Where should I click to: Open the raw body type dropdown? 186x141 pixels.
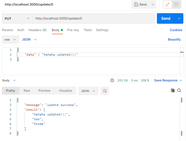[x=10, y=40]
